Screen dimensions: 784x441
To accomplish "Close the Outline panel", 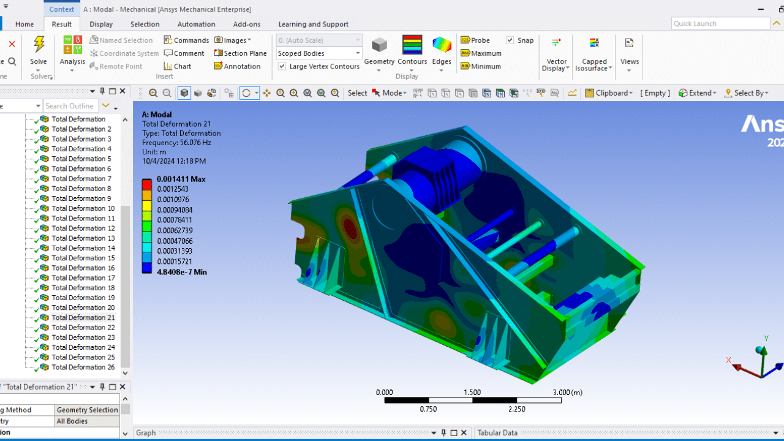I will (123, 91).
